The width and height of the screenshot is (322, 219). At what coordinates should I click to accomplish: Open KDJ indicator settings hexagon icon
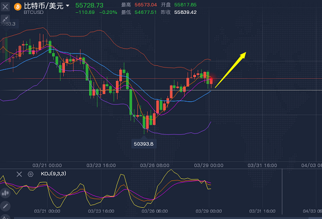(31, 174)
